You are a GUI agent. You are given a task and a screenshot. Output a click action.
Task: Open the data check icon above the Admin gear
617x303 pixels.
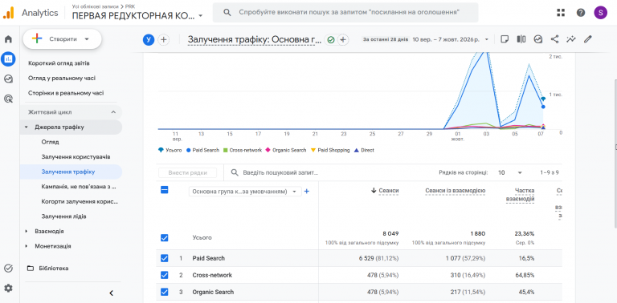(x=8, y=269)
